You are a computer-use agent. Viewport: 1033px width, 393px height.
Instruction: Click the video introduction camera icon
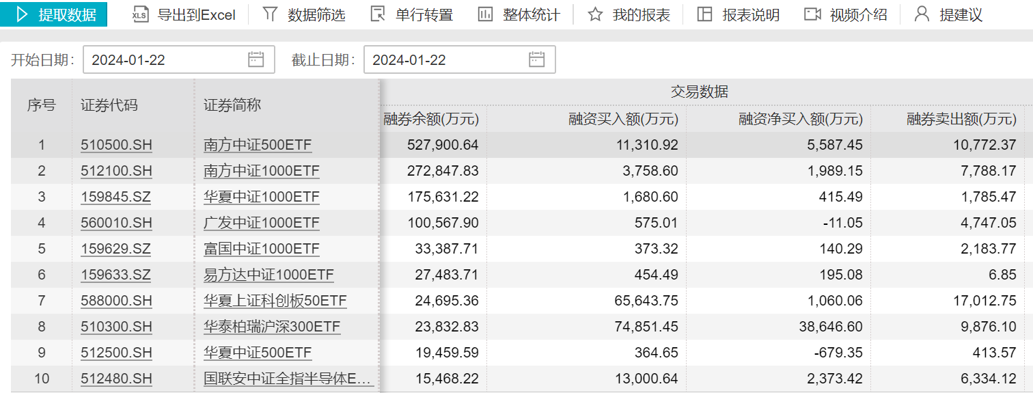pyautogui.click(x=812, y=14)
